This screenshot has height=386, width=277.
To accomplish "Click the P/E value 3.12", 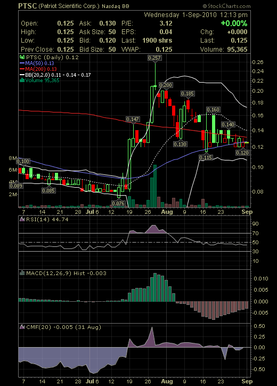I will pos(166,23).
